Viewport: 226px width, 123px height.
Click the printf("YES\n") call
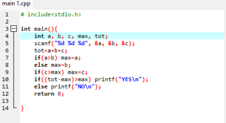(121, 79)
